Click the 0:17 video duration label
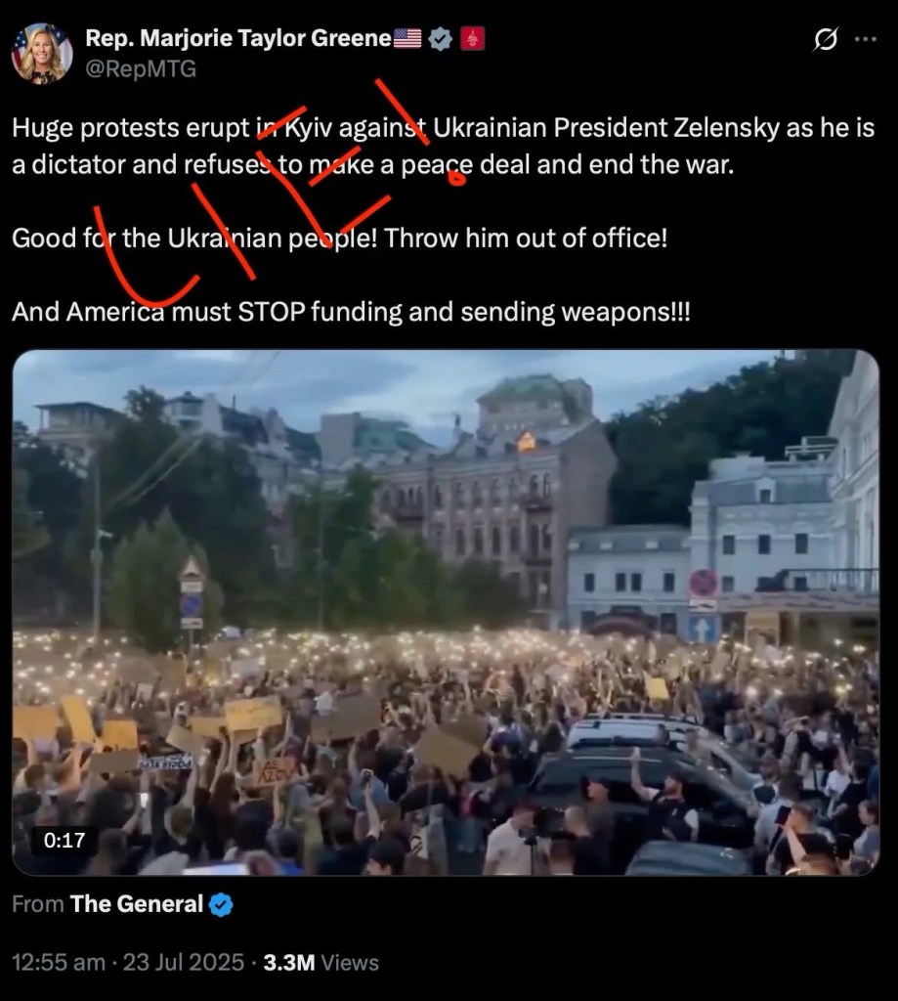This screenshot has width=898, height=1001. click(64, 840)
